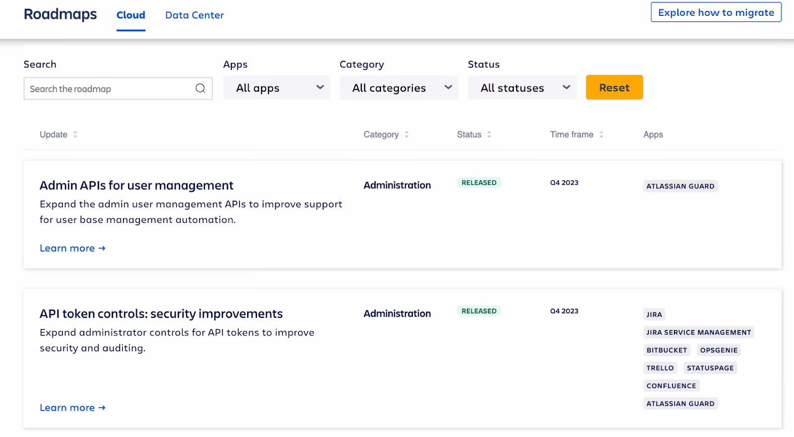Open the All apps dropdown
The width and height of the screenshot is (794, 437).
[x=277, y=88]
